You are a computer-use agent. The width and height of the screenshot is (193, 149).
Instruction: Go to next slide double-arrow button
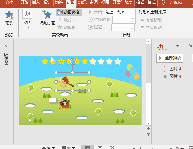(x=148, y=135)
